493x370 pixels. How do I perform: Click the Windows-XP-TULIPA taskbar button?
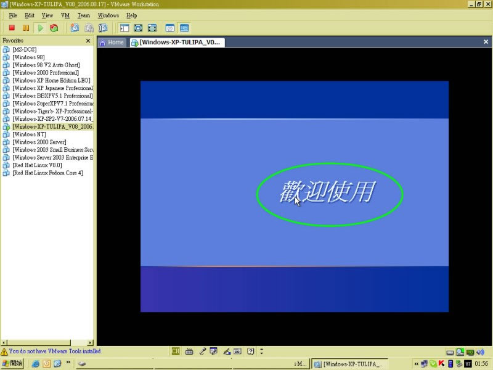coord(349,364)
